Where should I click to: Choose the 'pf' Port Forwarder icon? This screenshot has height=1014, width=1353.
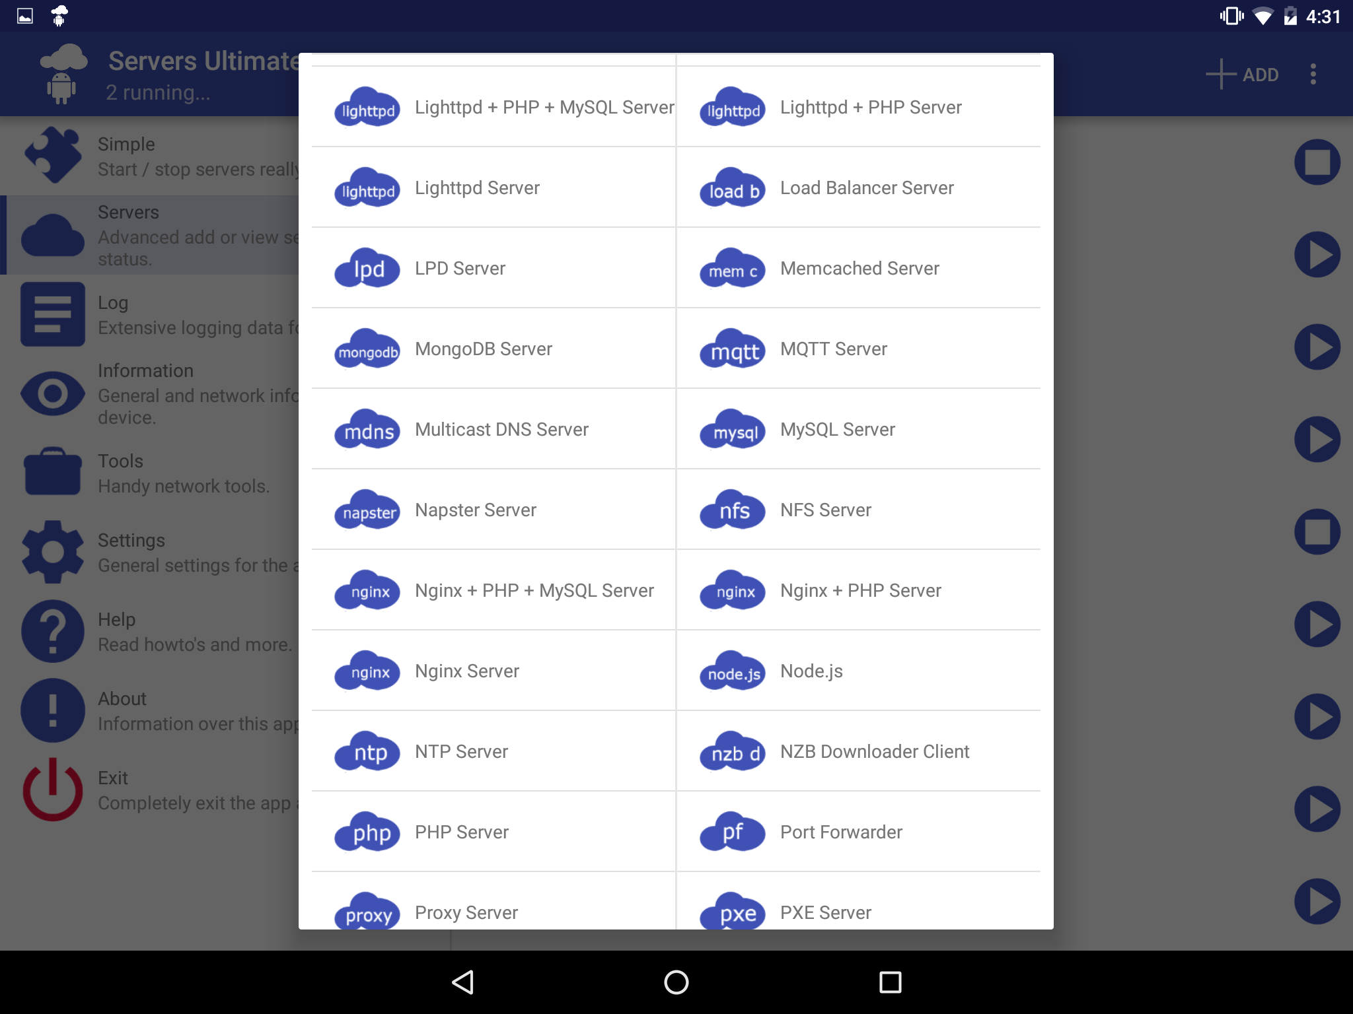pyautogui.click(x=733, y=832)
